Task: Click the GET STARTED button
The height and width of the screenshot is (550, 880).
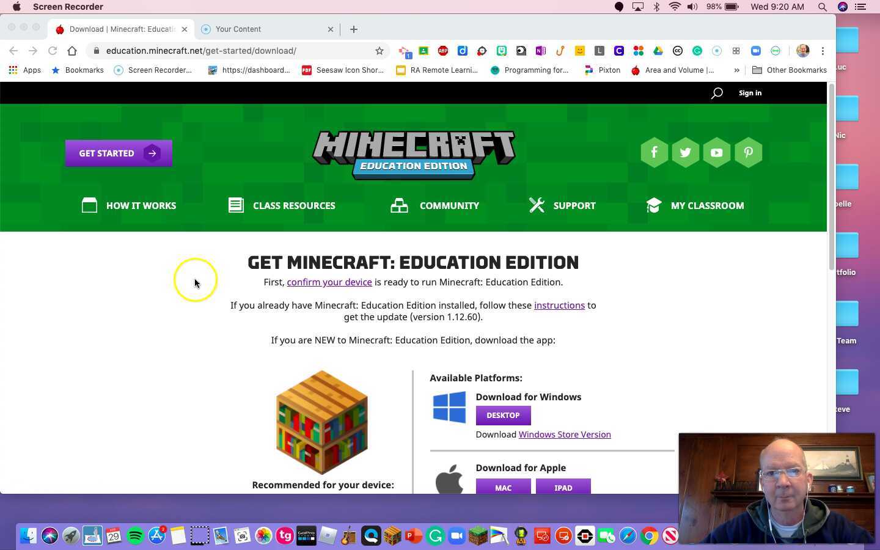Action: pyautogui.click(x=118, y=153)
